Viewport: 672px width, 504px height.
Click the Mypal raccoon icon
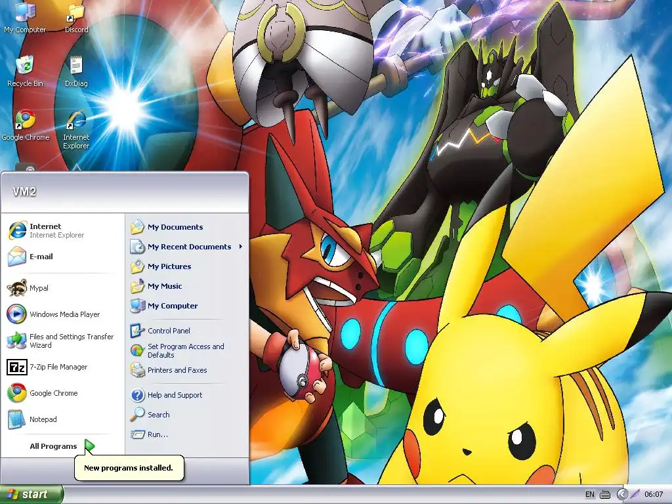click(x=17, y=288)
